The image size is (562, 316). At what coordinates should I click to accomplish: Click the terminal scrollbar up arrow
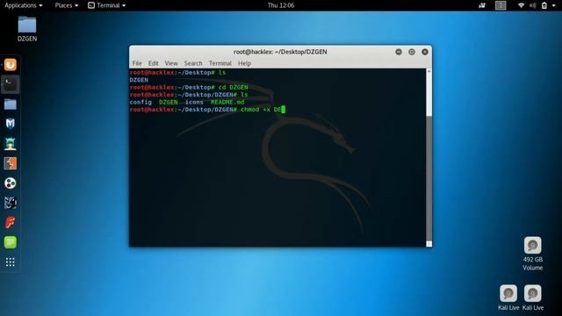(429, 72)
